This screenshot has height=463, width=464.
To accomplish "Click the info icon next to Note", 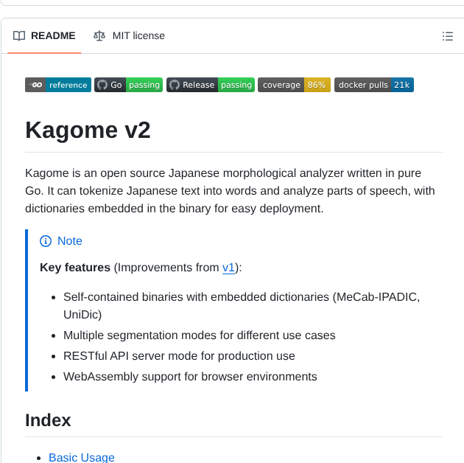I will tap(46, 241).
